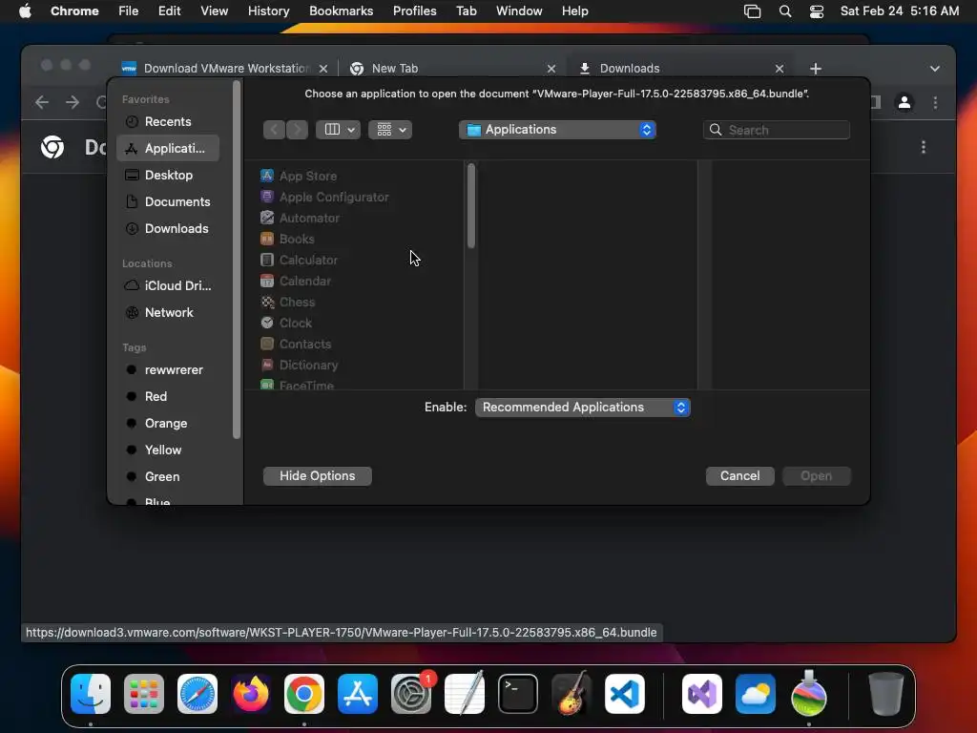The height and width of the screenshot is (733, 977).
Task: Choose the Yellow tag
Action: (x=168, y=450)
